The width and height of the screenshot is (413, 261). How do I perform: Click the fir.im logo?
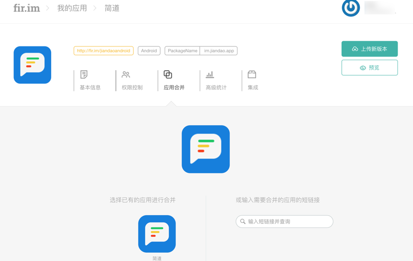27,8
